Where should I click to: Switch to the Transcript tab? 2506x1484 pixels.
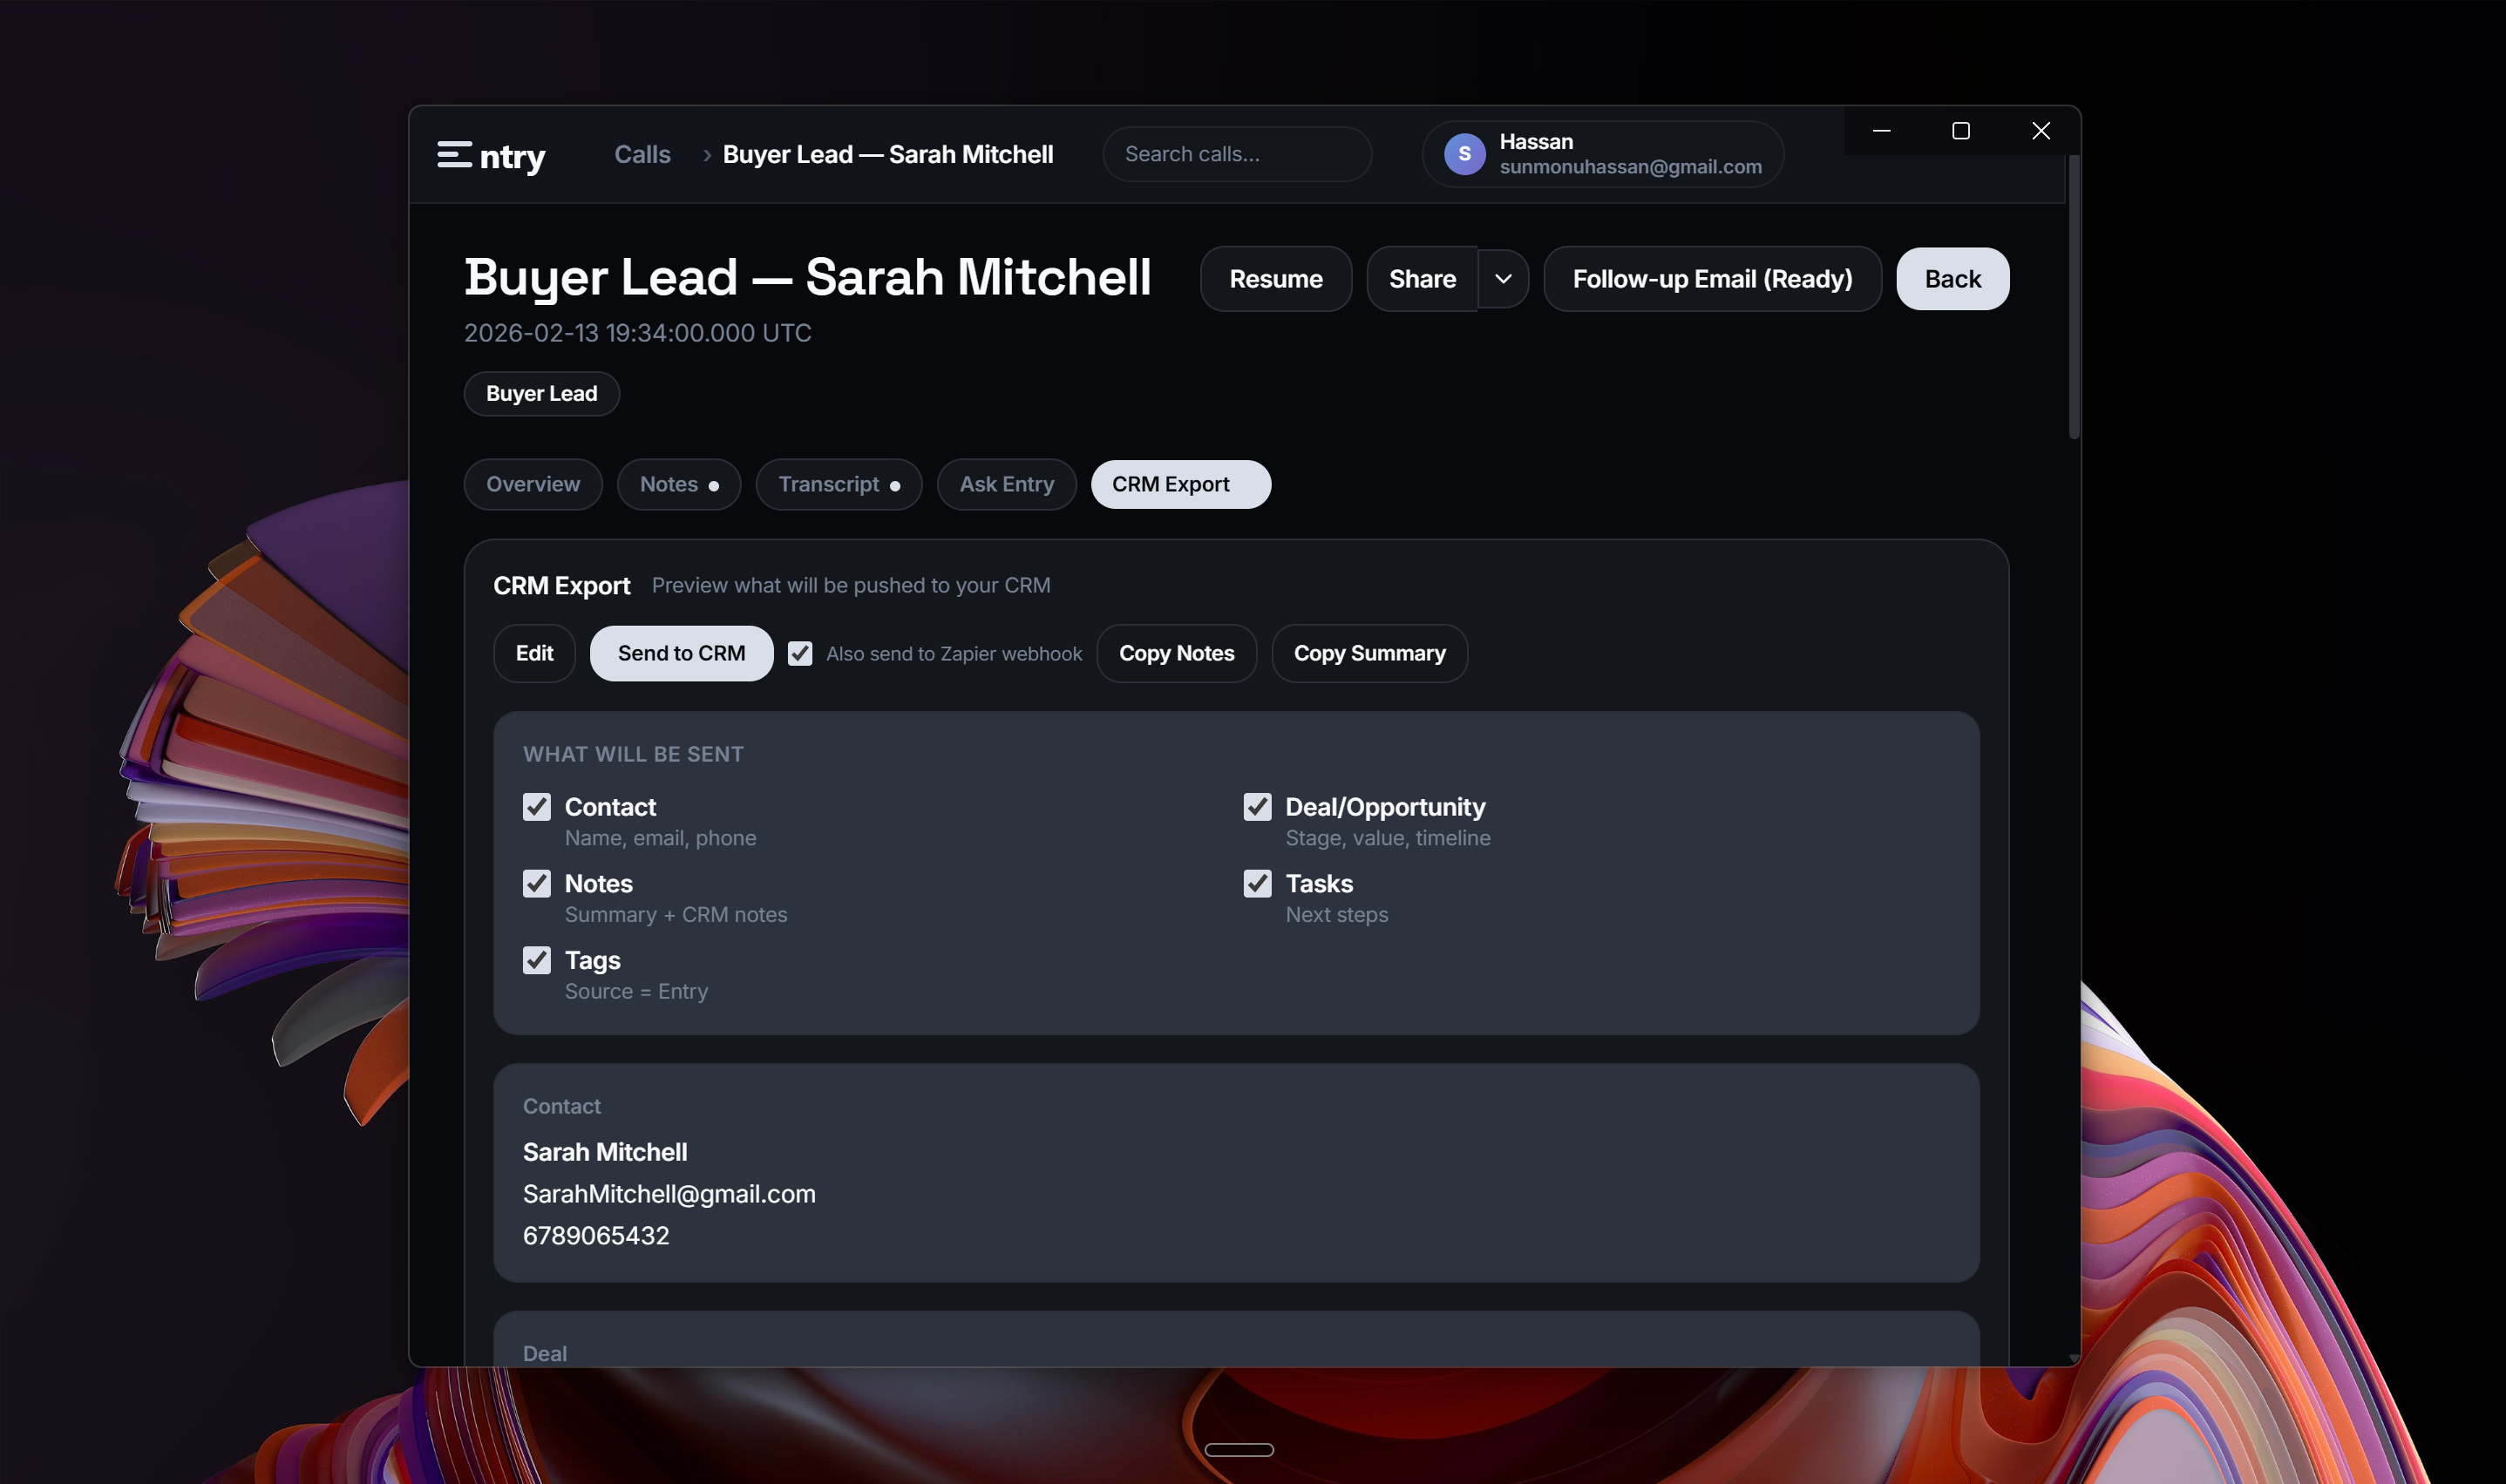[x=839, y=484]
